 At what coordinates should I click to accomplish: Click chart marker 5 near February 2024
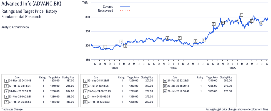point(180,38)
